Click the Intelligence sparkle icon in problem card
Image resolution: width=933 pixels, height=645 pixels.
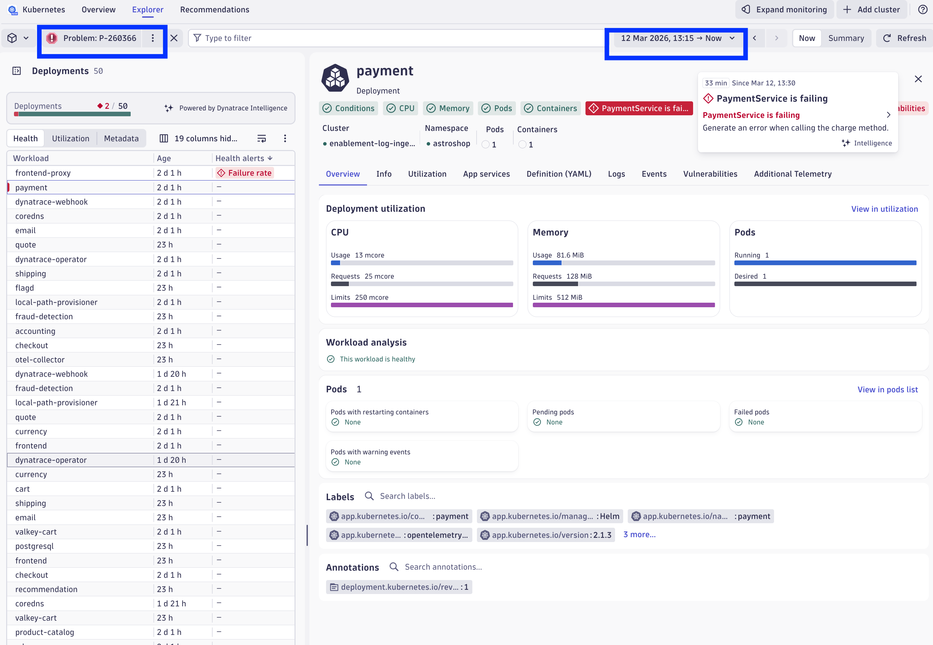(846, 143)
